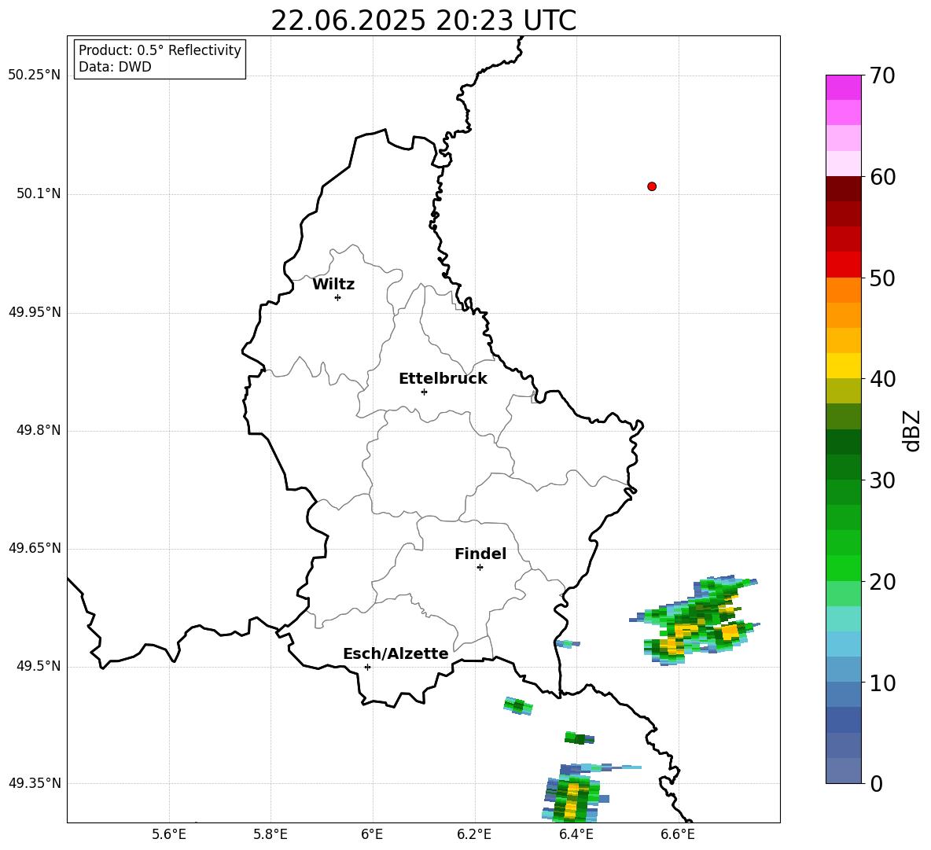This screenshot has height=850, width=931.
Task: Click the magenta top colorbar segment
Action: (844, 87)
